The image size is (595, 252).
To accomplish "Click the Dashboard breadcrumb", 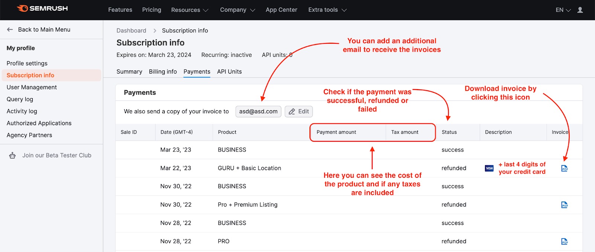I will [x=131, y=31].
